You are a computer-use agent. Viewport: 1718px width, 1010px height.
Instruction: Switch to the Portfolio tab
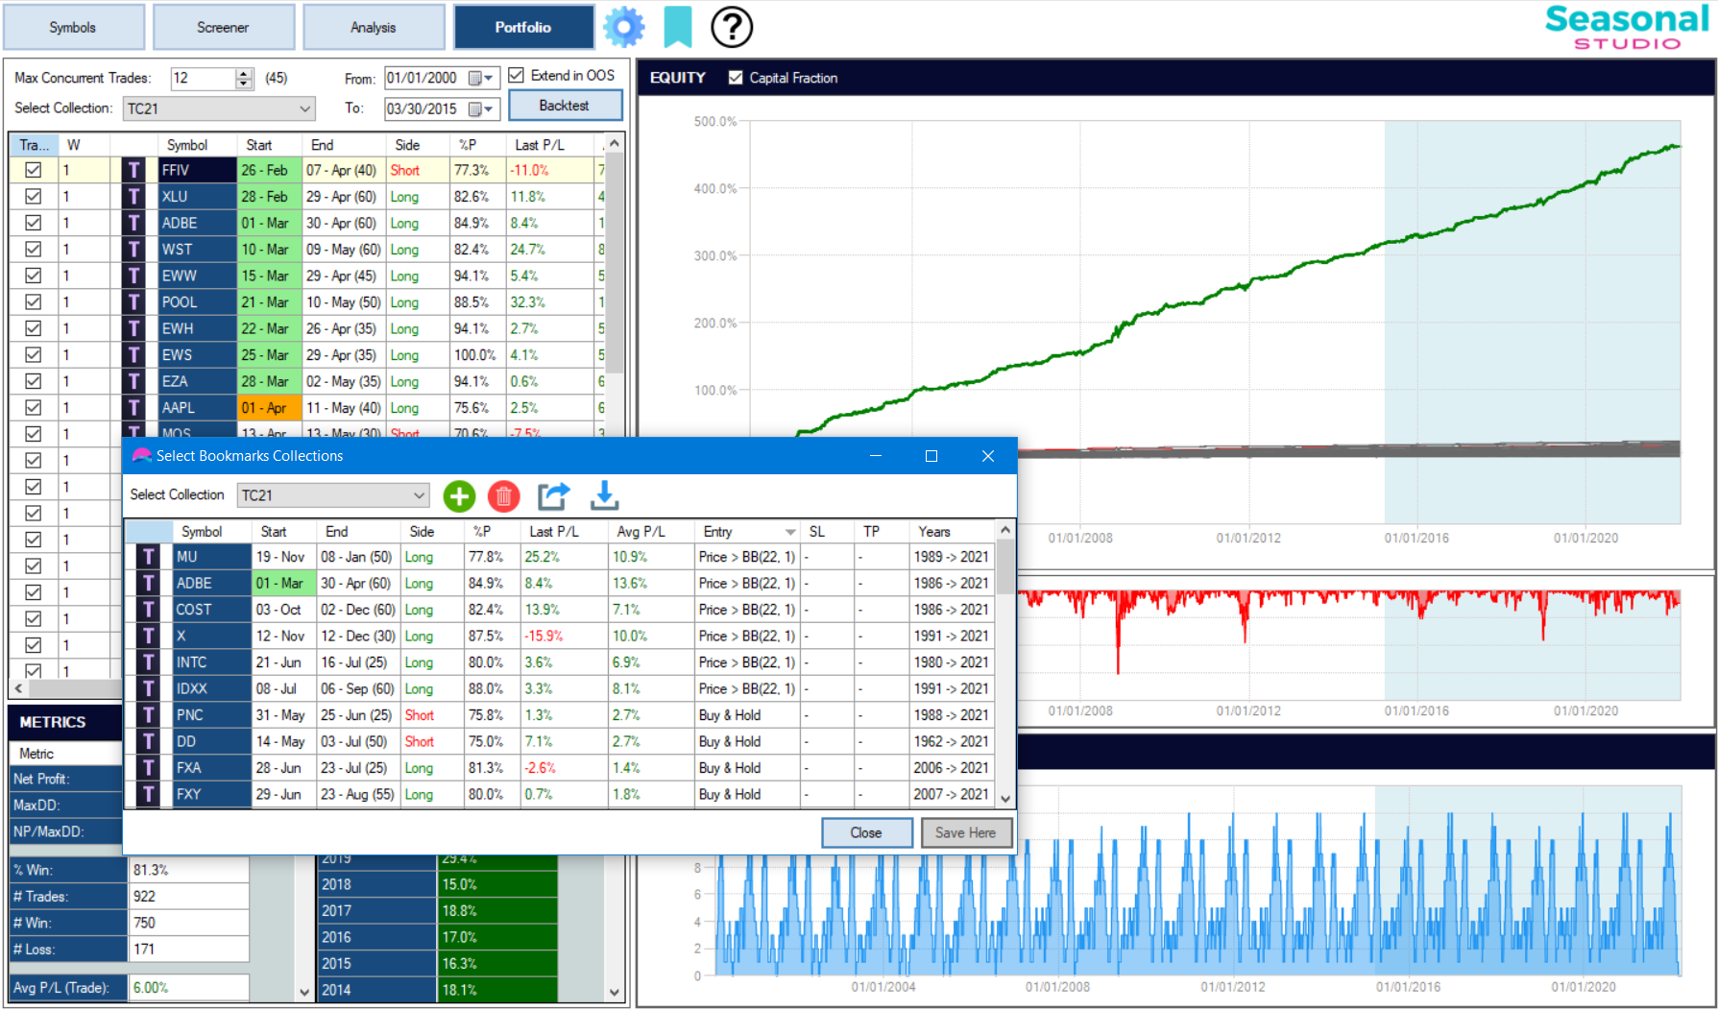[523, 27]
